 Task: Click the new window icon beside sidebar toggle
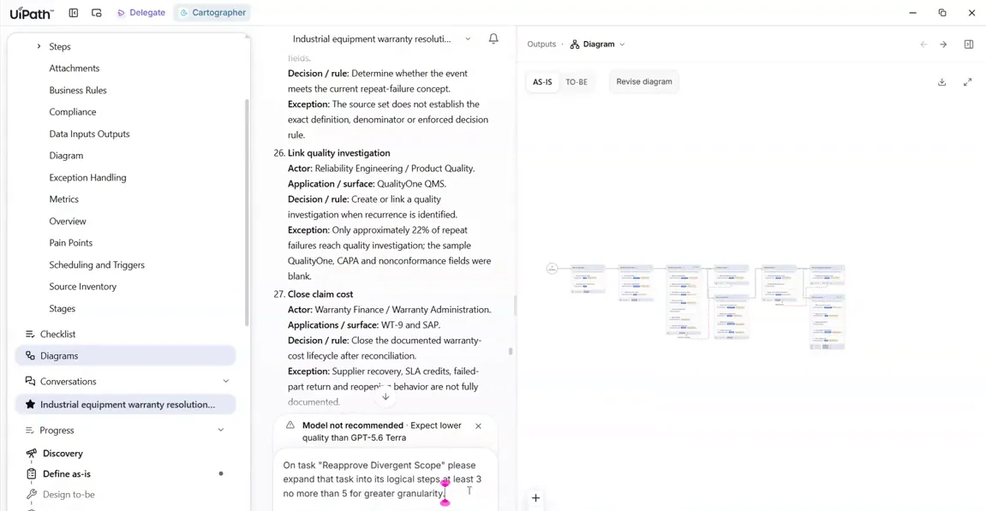point(96,13)
